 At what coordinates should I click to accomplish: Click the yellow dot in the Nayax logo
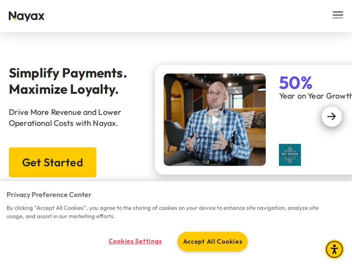click(x=15, y=19)
